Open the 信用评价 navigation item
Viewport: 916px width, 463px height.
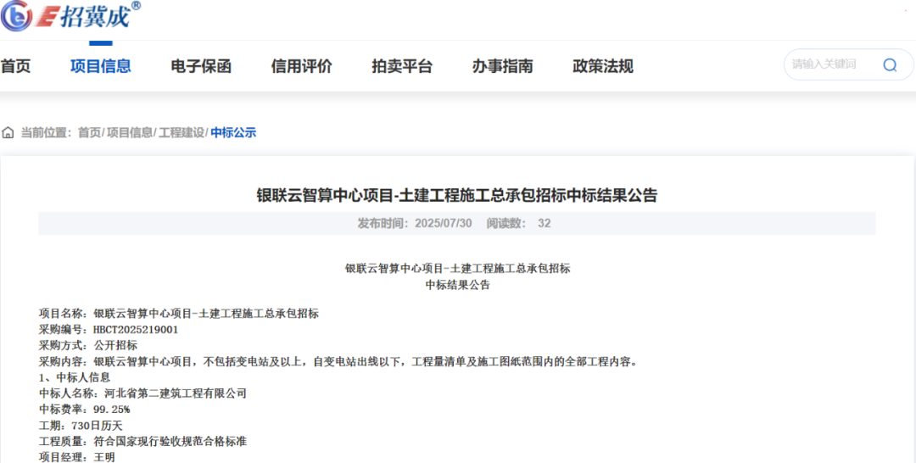(301, 66)
